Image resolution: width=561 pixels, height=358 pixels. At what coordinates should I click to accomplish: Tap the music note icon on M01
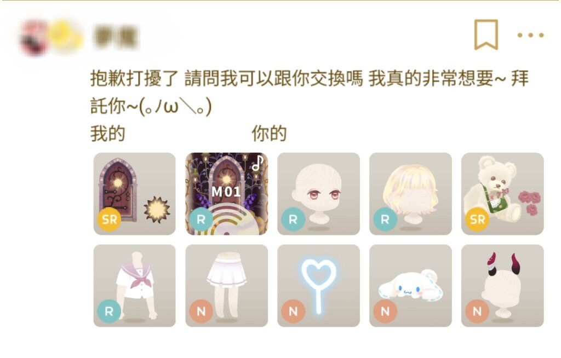point(257,163)
